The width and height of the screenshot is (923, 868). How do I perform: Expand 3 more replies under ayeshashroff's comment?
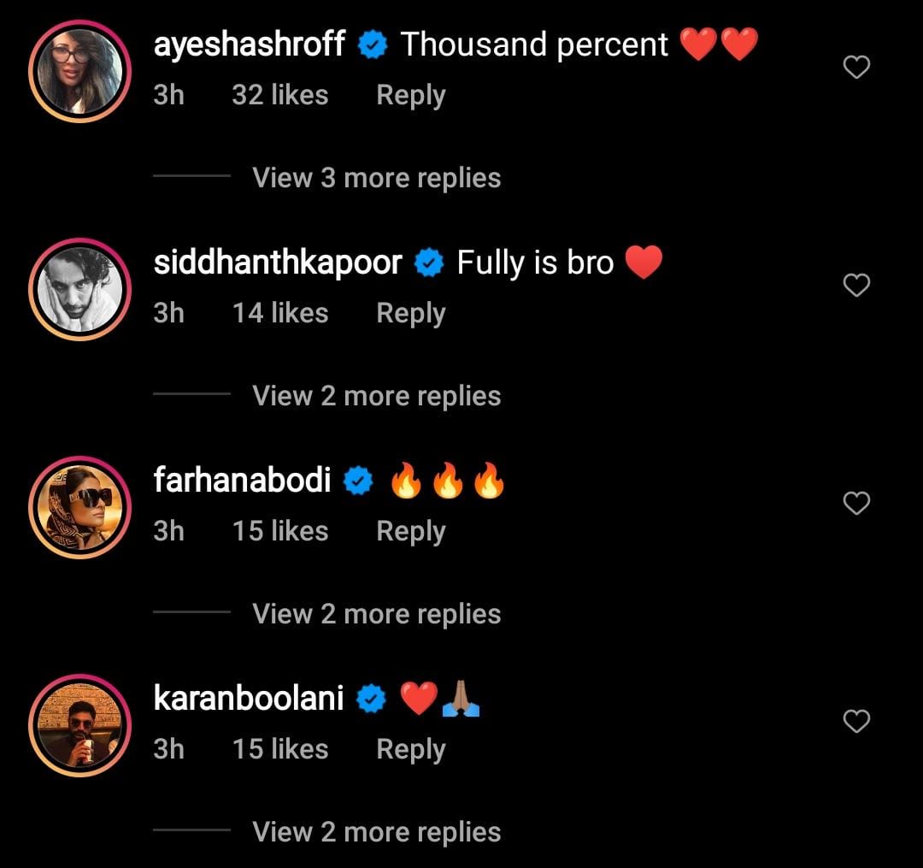click(x=375, y=177)
